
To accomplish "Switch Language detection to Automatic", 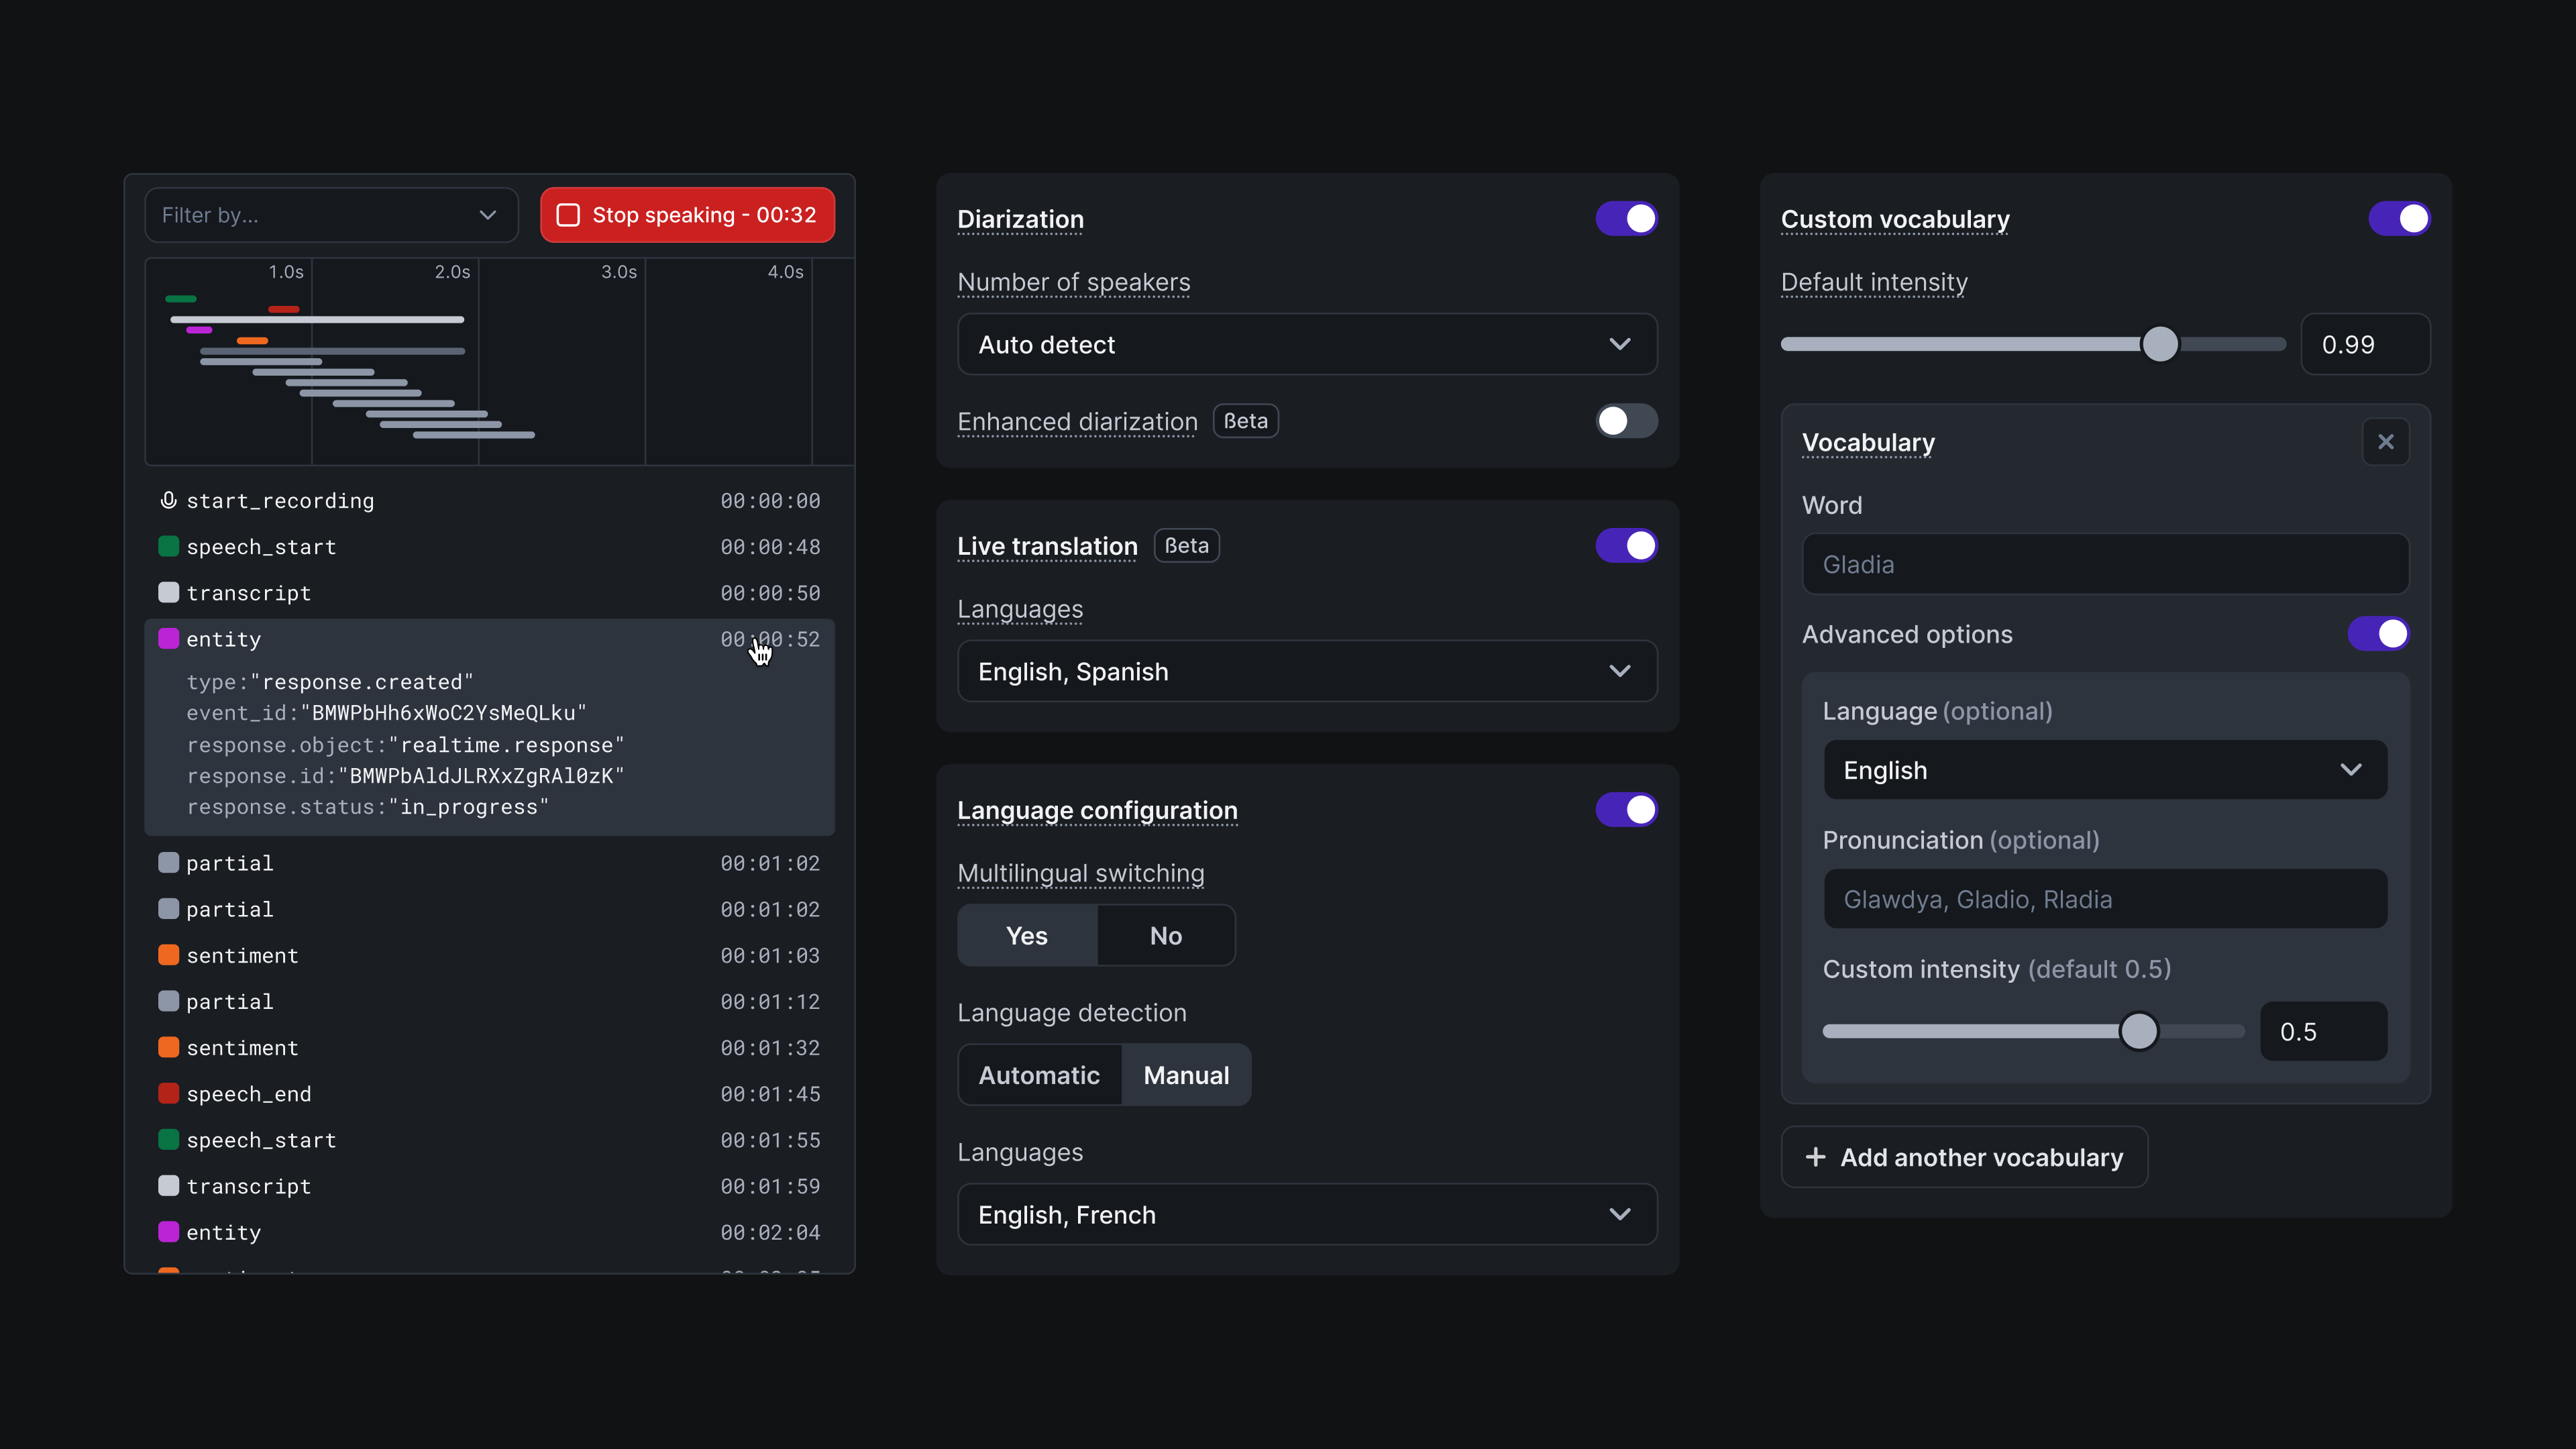I will 1039,1074.
